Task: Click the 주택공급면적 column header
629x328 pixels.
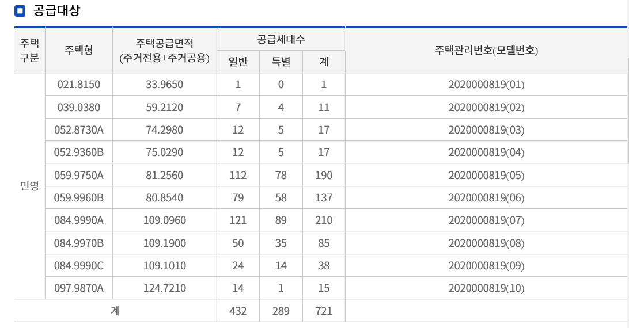Action: (165, 51)
